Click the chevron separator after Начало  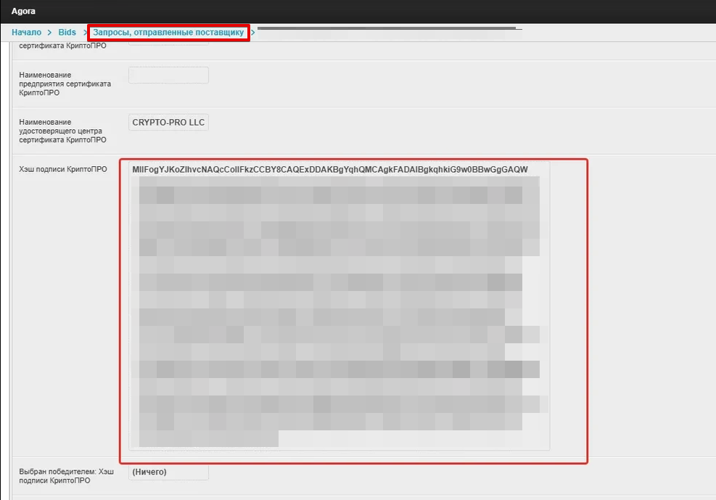tap(50, 33)
